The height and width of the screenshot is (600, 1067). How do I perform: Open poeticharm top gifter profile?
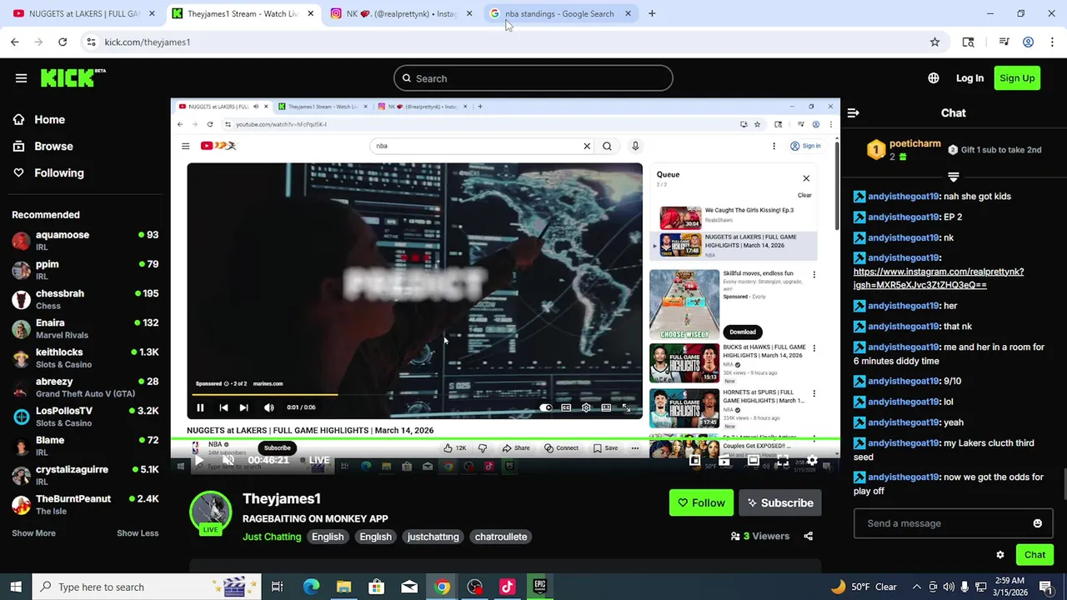click(914, 143)
